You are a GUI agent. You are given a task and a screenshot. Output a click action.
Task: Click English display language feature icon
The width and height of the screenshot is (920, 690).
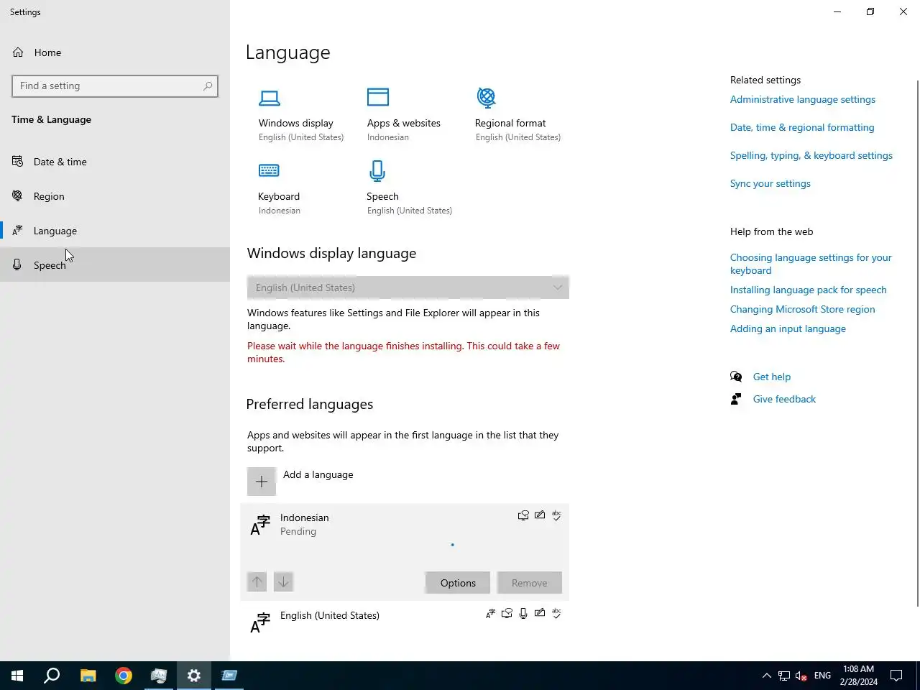coord(490,613)
